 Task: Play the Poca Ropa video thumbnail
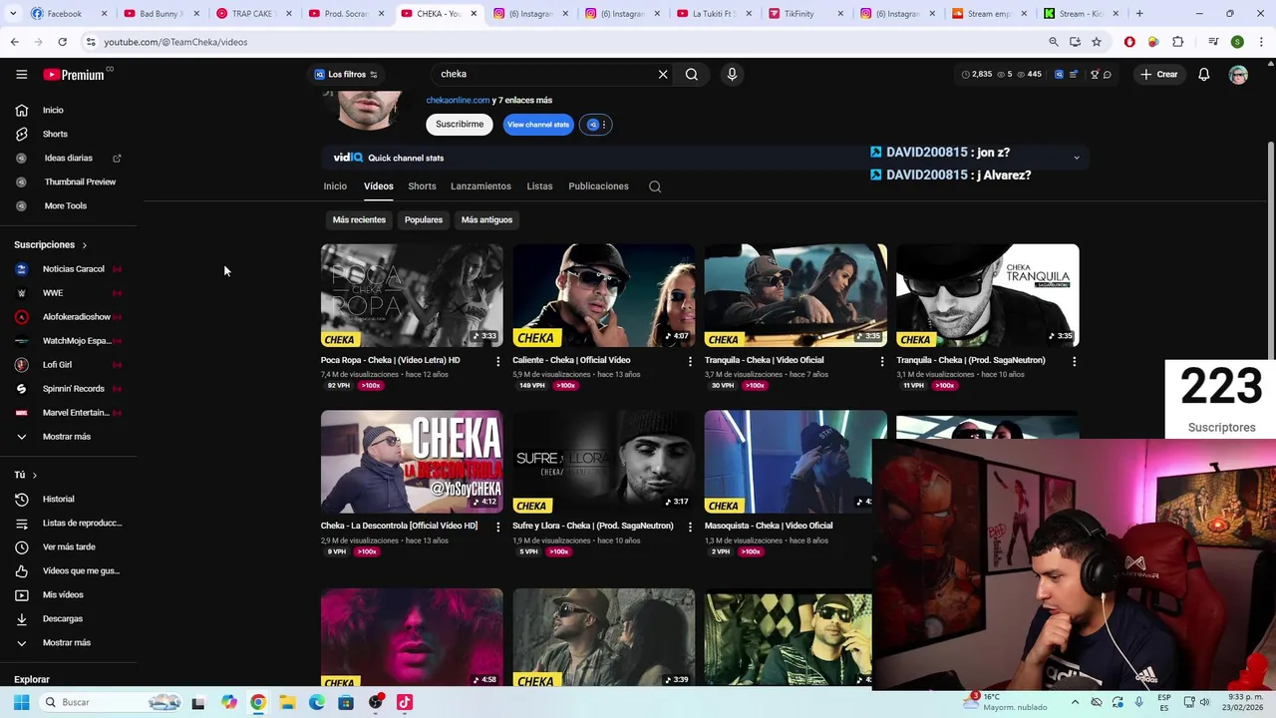click(x=412, y=295)
